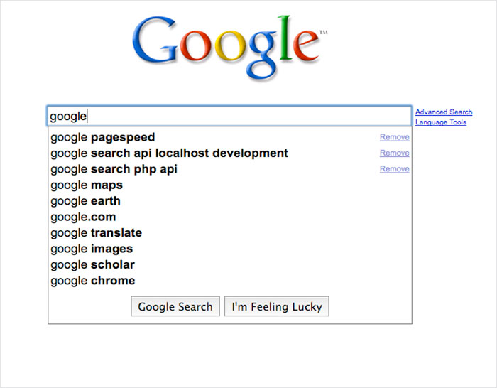Click the I'm Feeling Lucky button

pos(277,307)
